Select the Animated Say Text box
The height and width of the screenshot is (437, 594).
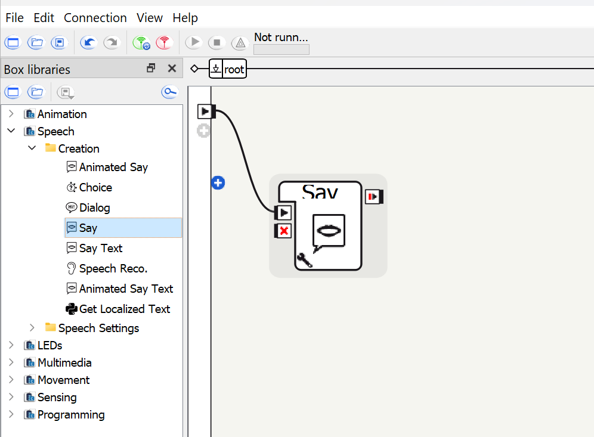pos(126,289)
